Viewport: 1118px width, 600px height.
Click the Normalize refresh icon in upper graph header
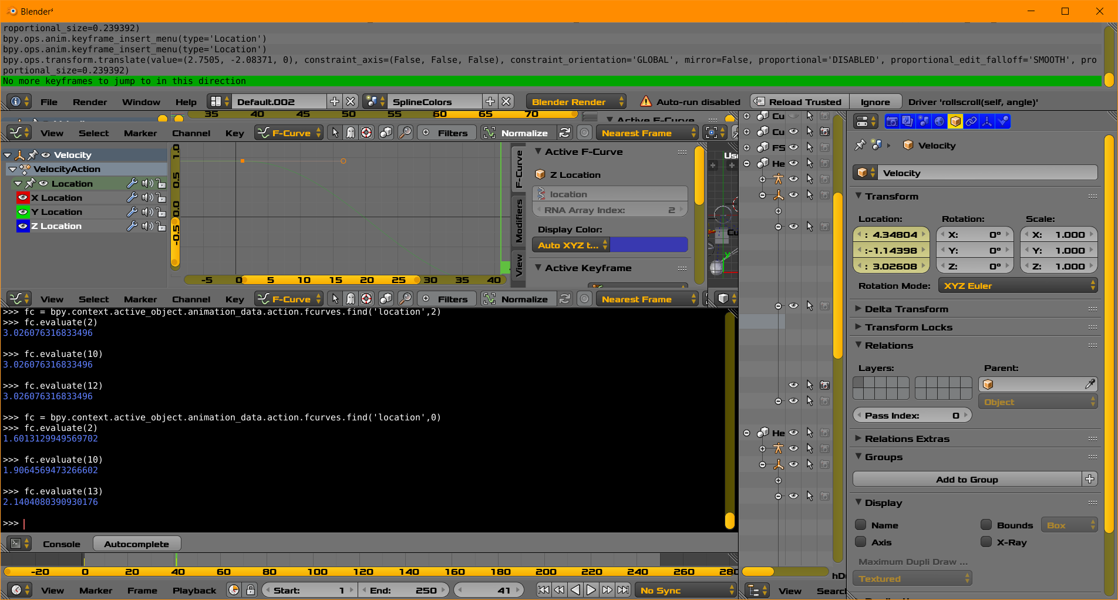(x=565, y=133)
